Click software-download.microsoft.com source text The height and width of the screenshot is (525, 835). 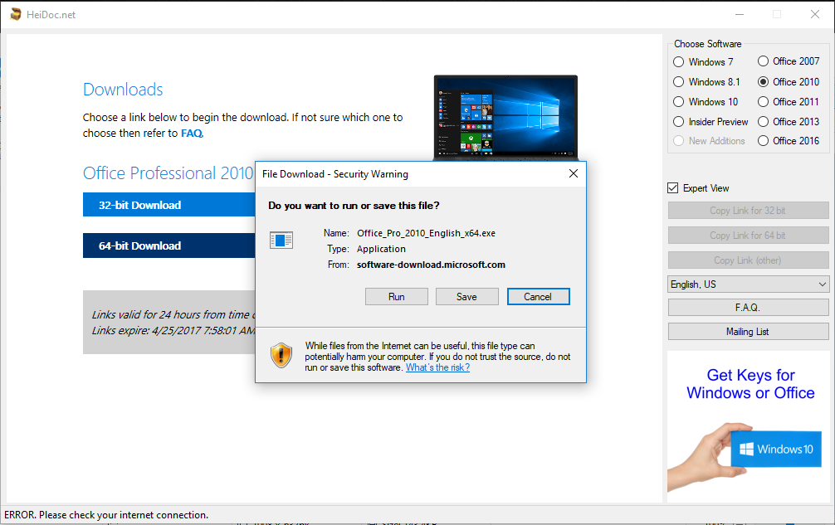click(431, 265)
